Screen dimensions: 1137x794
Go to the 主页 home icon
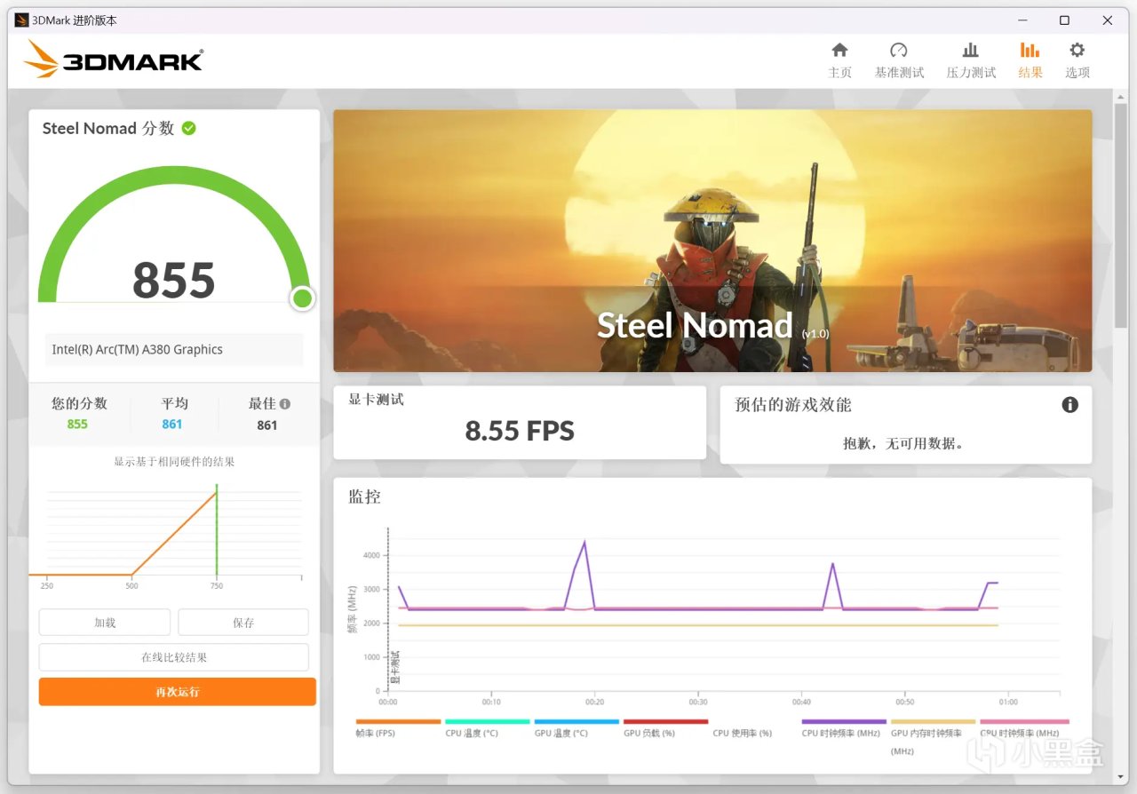tap(839, 51)
